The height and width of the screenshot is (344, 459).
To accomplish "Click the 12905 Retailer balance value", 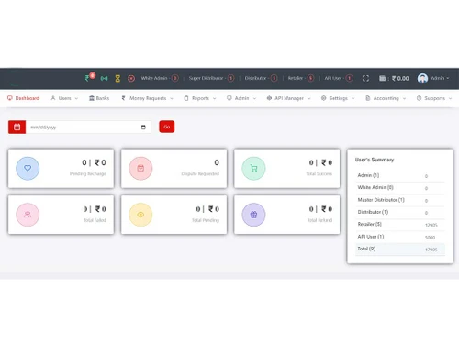I will 431,225.
